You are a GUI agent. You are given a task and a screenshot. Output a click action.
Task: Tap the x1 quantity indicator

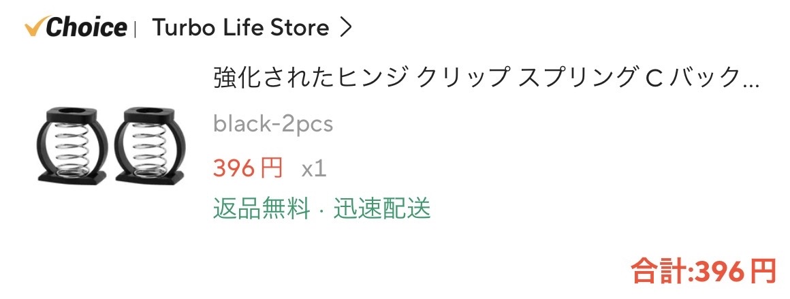tap(314, 169)
